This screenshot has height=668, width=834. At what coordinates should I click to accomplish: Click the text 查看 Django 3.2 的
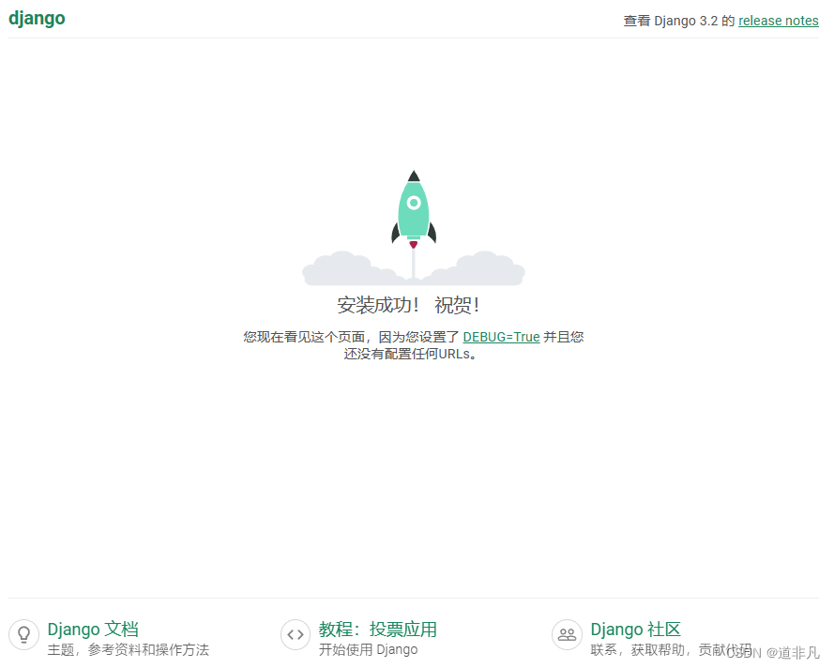(x=679, y=21)
